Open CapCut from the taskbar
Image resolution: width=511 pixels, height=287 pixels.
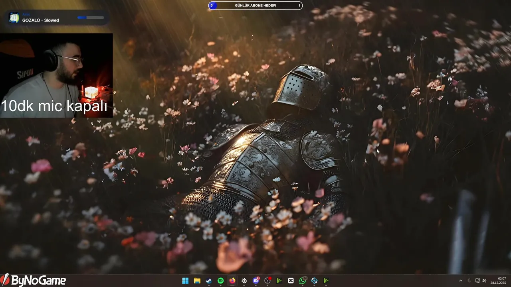coord(291,281)
